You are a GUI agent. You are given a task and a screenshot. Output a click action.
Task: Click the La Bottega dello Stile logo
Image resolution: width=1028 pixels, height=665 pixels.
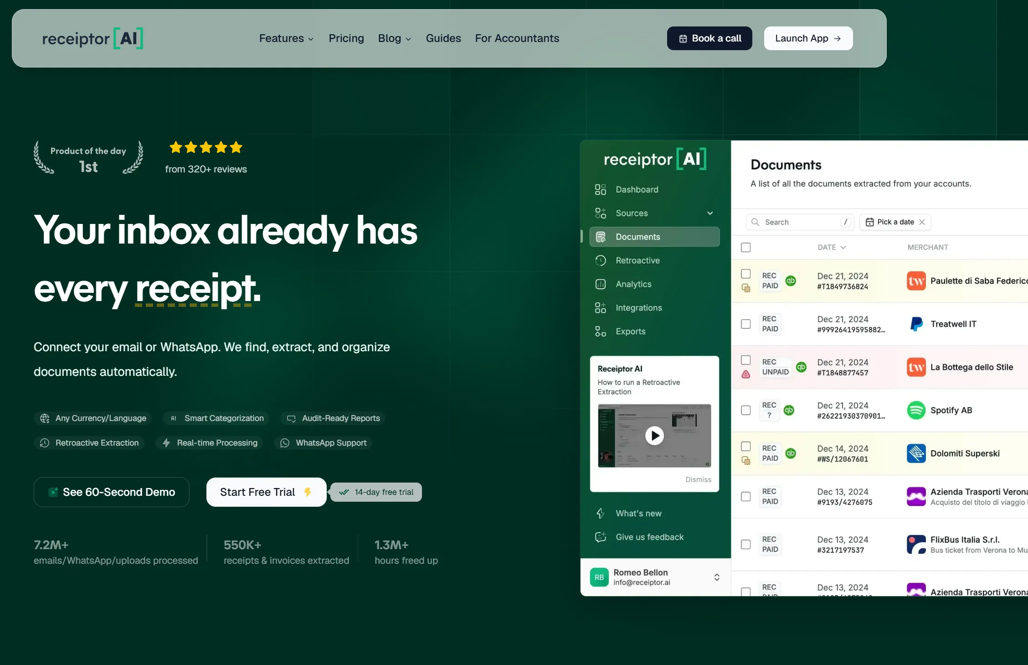[x=916, y=367]
